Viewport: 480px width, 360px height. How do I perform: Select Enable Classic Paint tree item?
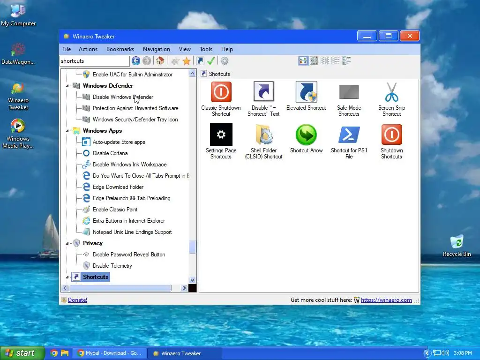115,210
